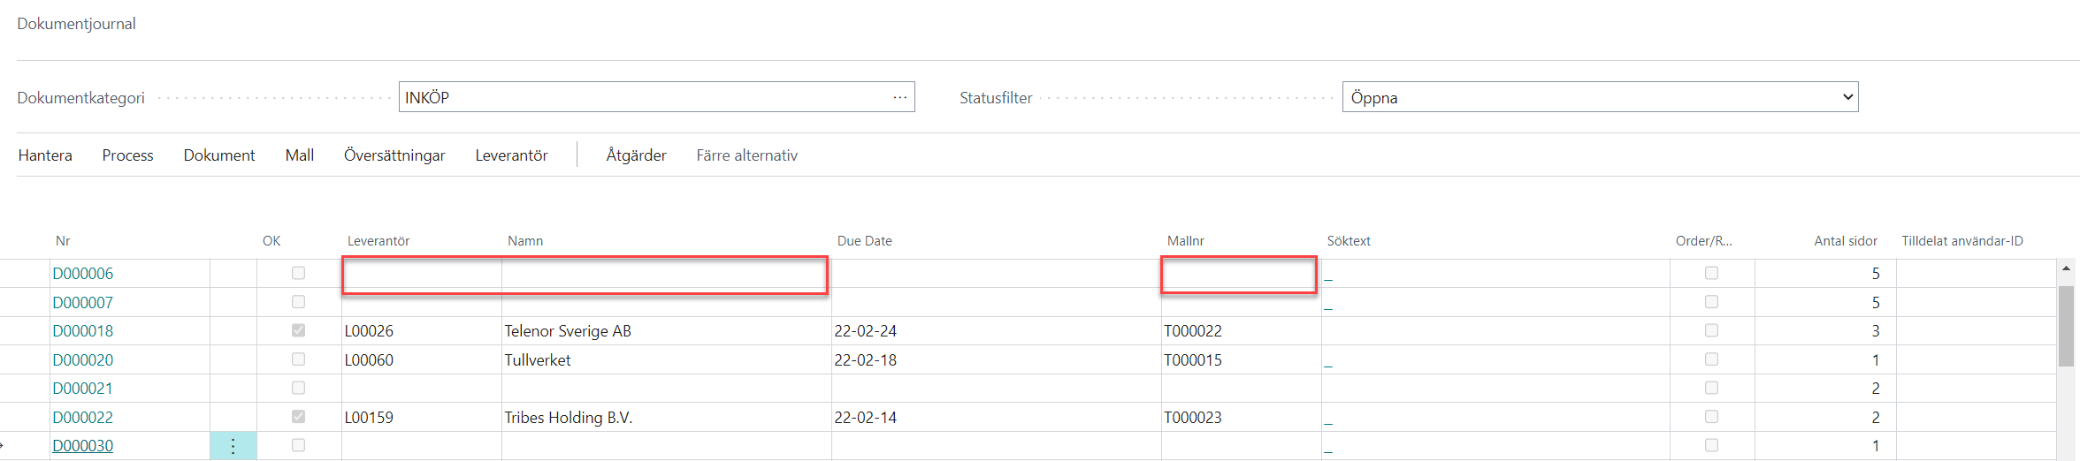Expand the Hantera menu
This screenshot has width=2080, height=461.
[x=45, y=155]
